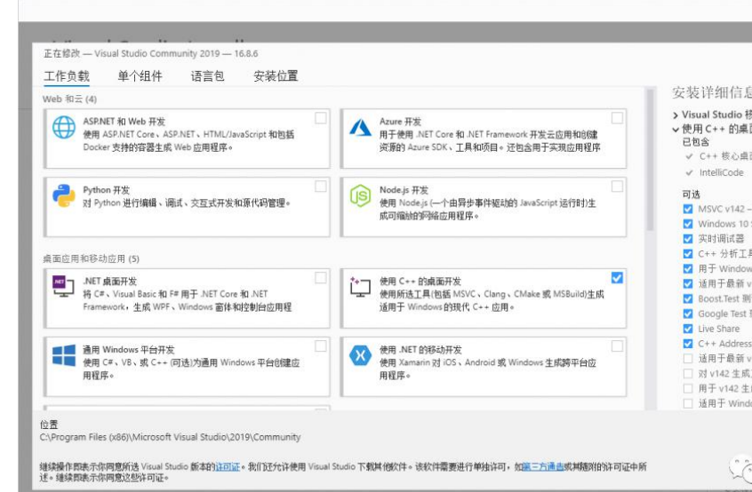Uncheck the Boost.Test optional component
Screen dimensions: 752x492
(688, 298)
